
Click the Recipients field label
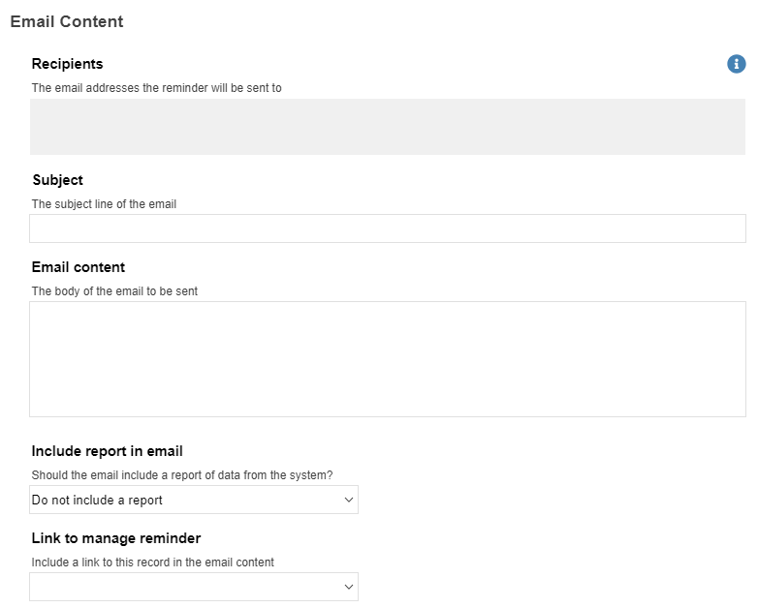coord(67,64)
